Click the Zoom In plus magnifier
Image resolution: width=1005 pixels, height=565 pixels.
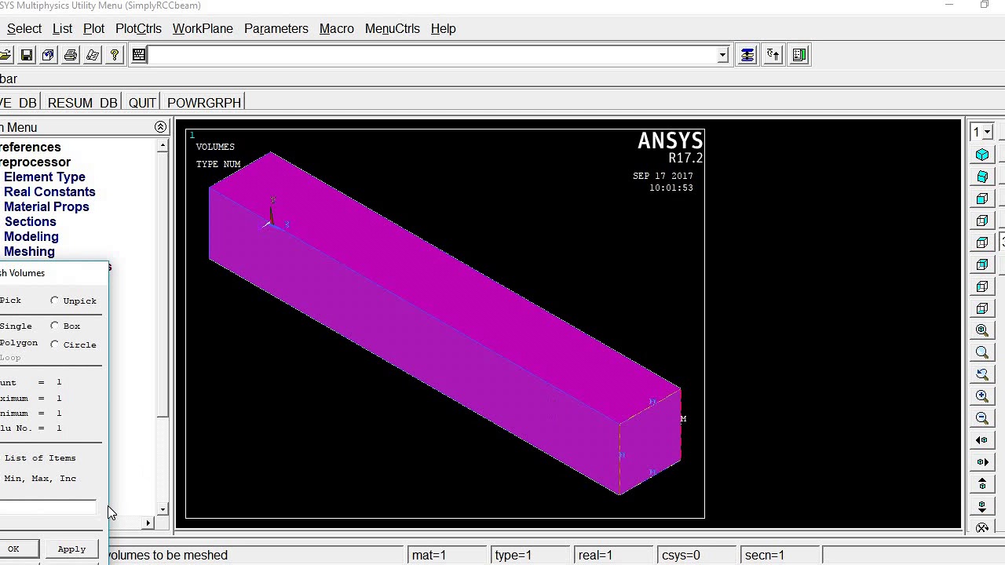point(982,396)
